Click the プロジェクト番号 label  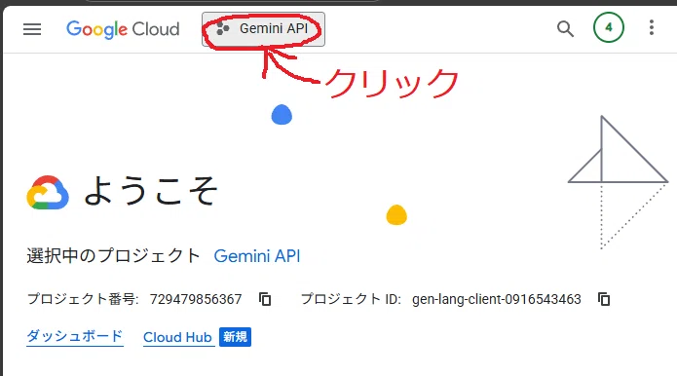click(83, 299)
